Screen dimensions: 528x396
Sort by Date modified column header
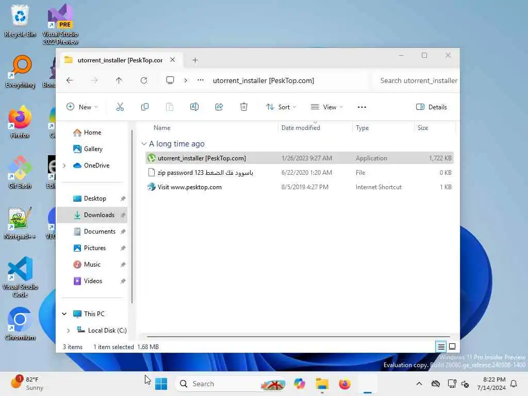[301, 128]
